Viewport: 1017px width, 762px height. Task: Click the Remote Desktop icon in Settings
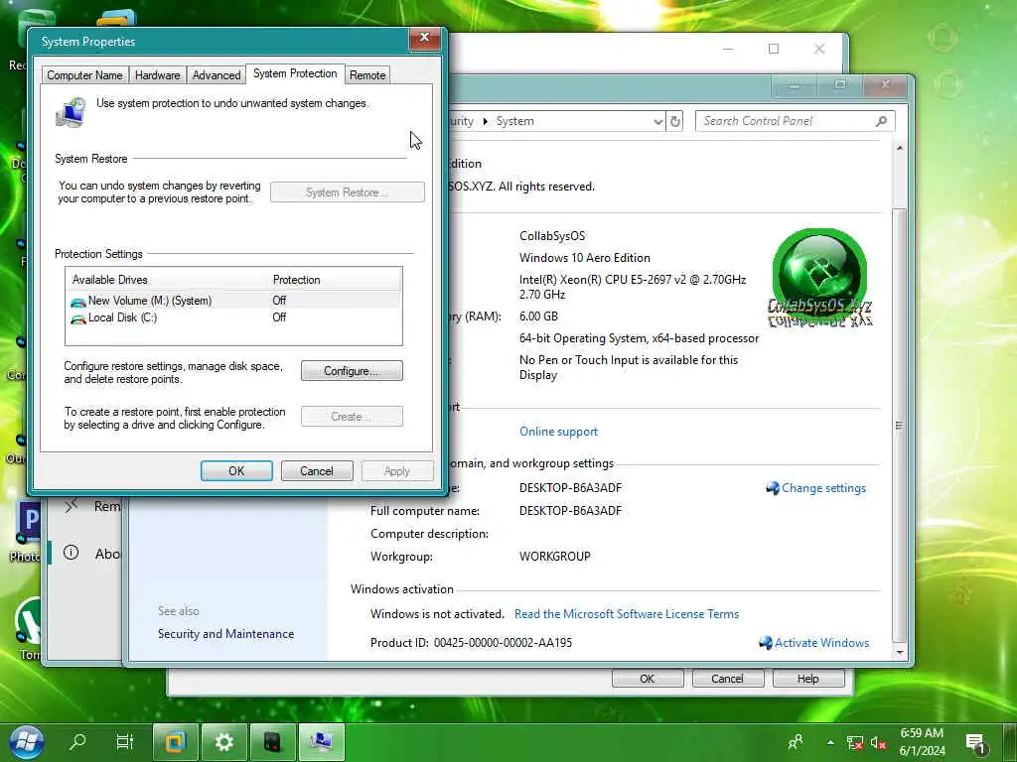coord(71,505)
